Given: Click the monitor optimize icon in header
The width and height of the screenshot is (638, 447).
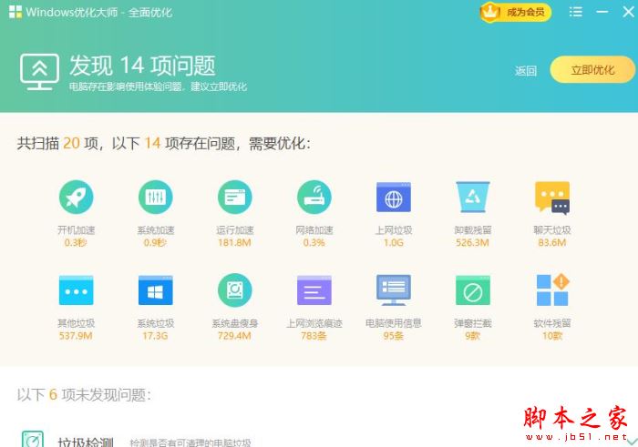Looking at the screenshot, I should pyautogui.click(x=39, y=72).
